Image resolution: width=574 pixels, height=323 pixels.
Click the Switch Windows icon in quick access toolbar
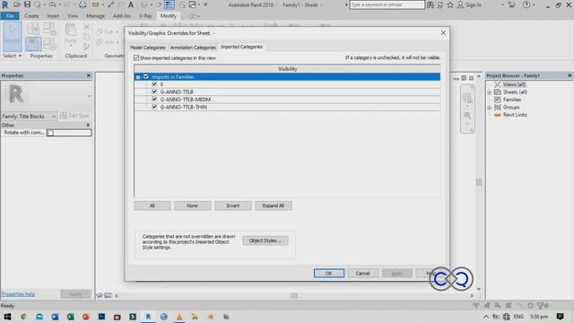[193, 4]
